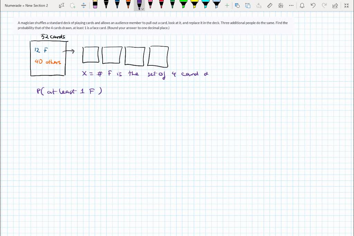354x236 pixels.
Task: Click the Ink to Shape icon
Action: tap(248, 6)
